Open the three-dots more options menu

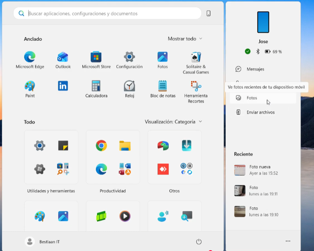click(x=288, y=241)
